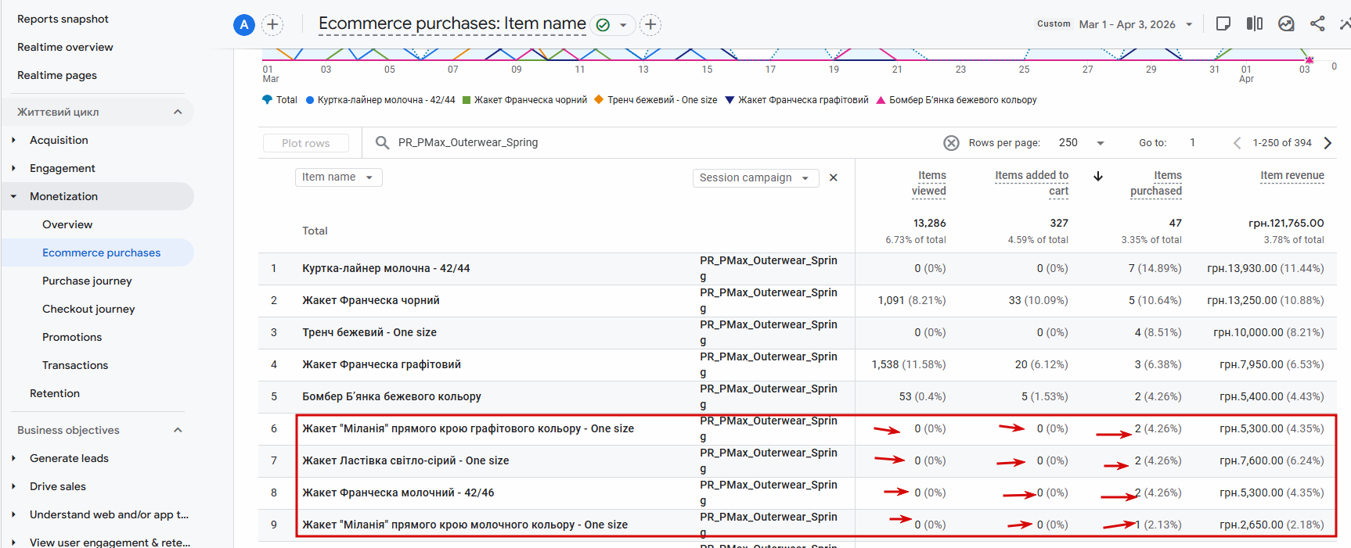Image resolution: width=1351 pixels, height=548 pixels.
Task: Click the search field containing PR_PMax_Outerwear_Spring
Action: (548, 142)
